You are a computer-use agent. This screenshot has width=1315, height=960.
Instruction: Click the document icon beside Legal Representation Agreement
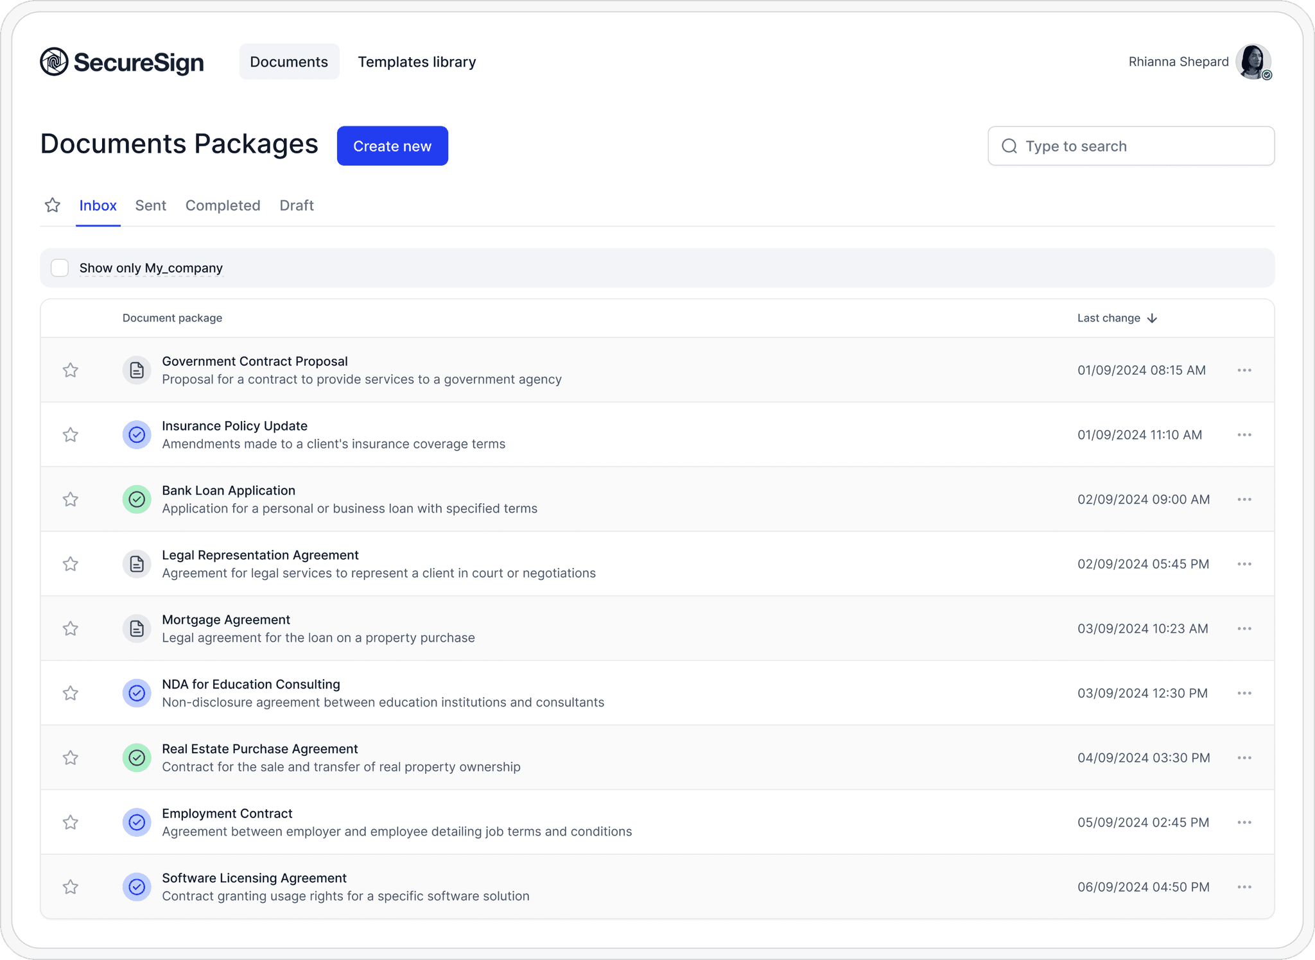coord(137,563)
